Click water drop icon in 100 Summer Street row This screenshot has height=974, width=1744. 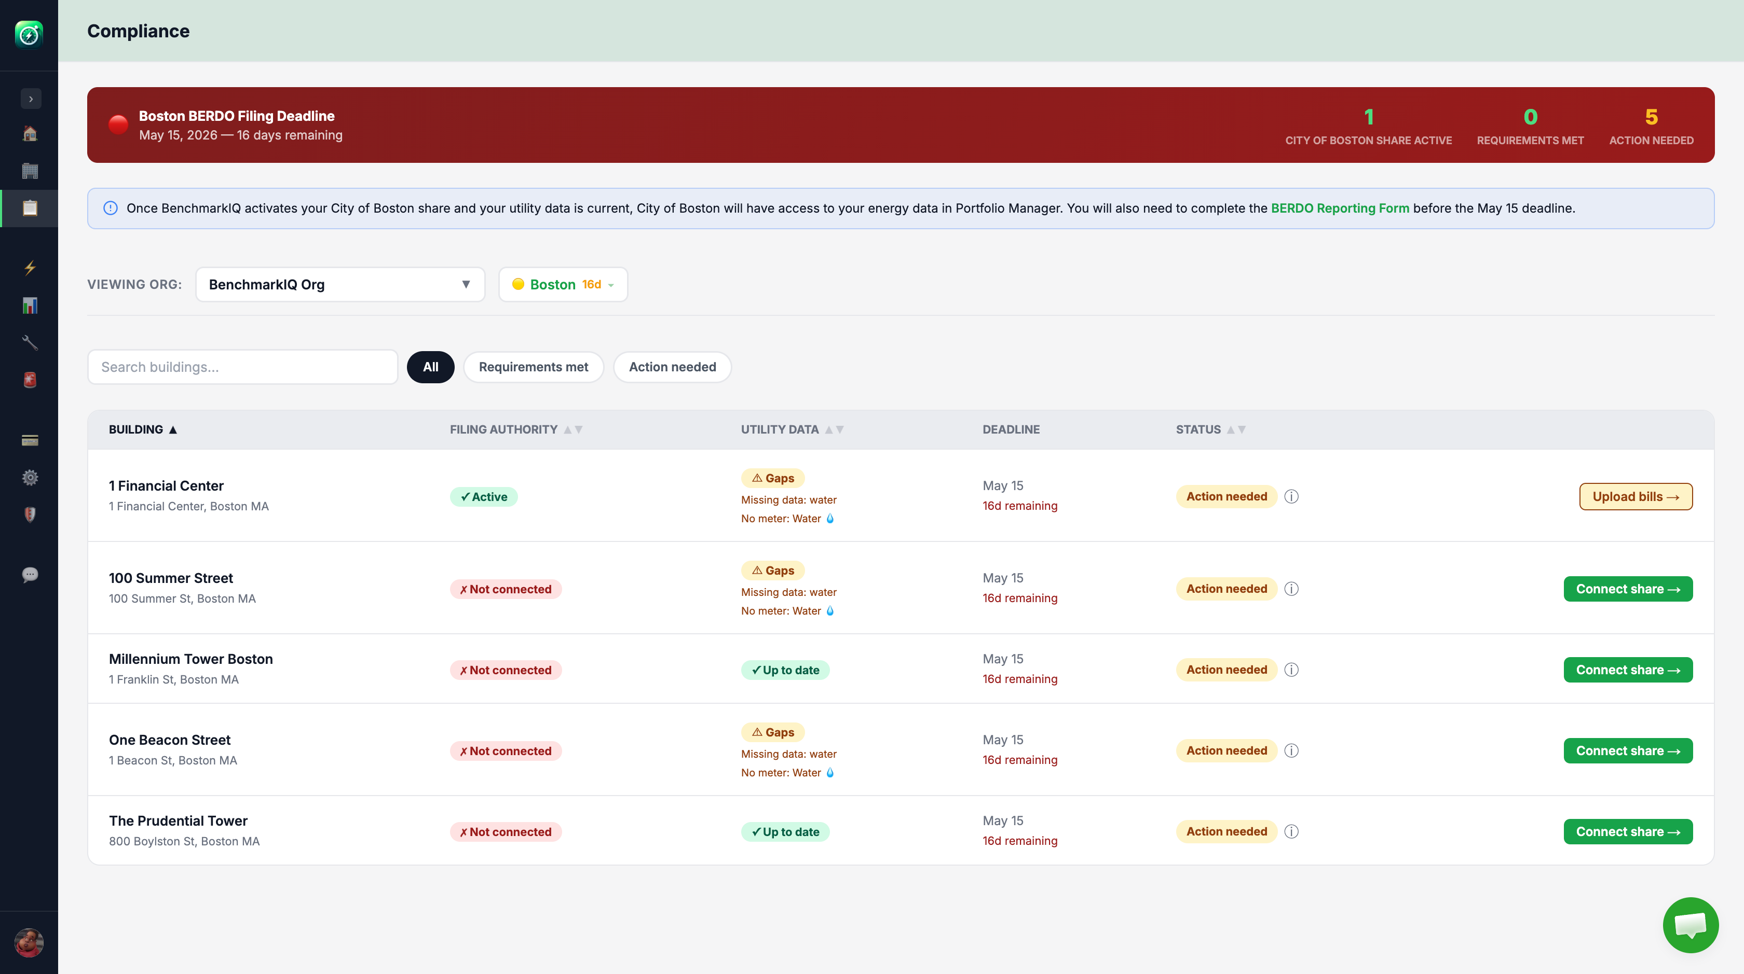[x=830, y=610]
